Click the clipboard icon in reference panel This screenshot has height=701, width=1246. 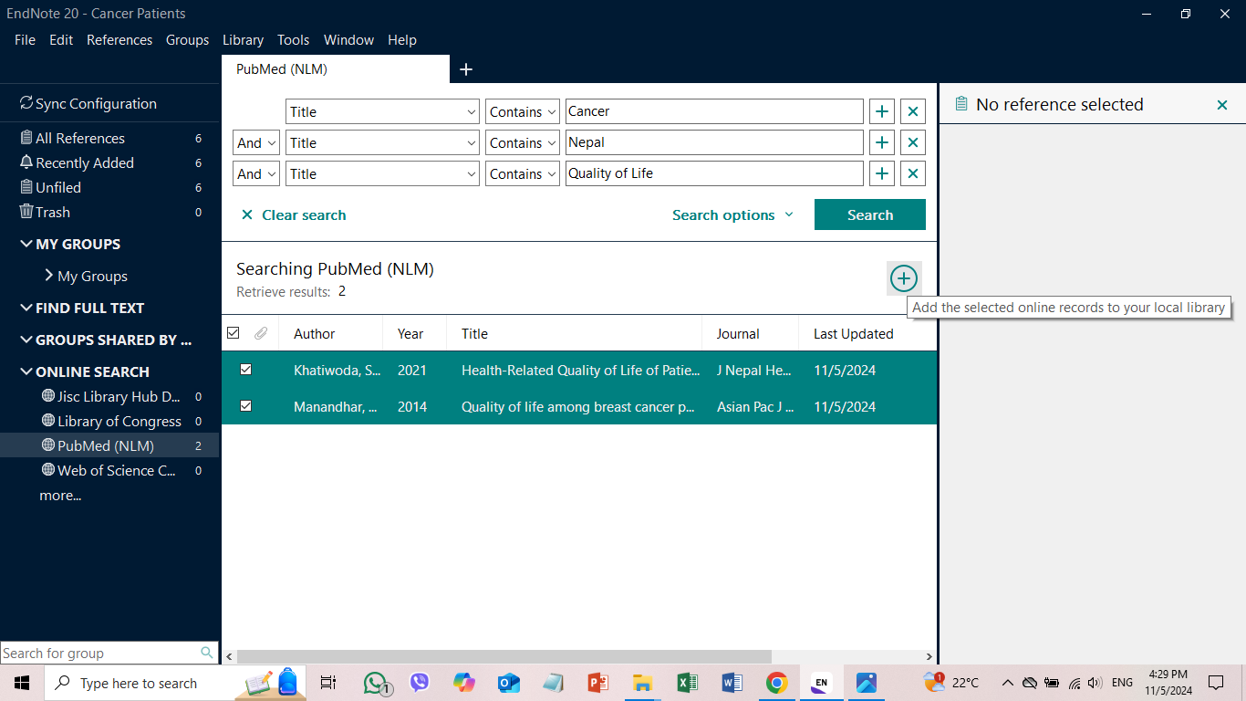click(x=960, y=105)
